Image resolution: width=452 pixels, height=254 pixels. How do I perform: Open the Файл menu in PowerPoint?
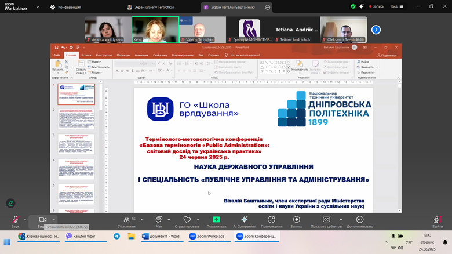point(57,55)
